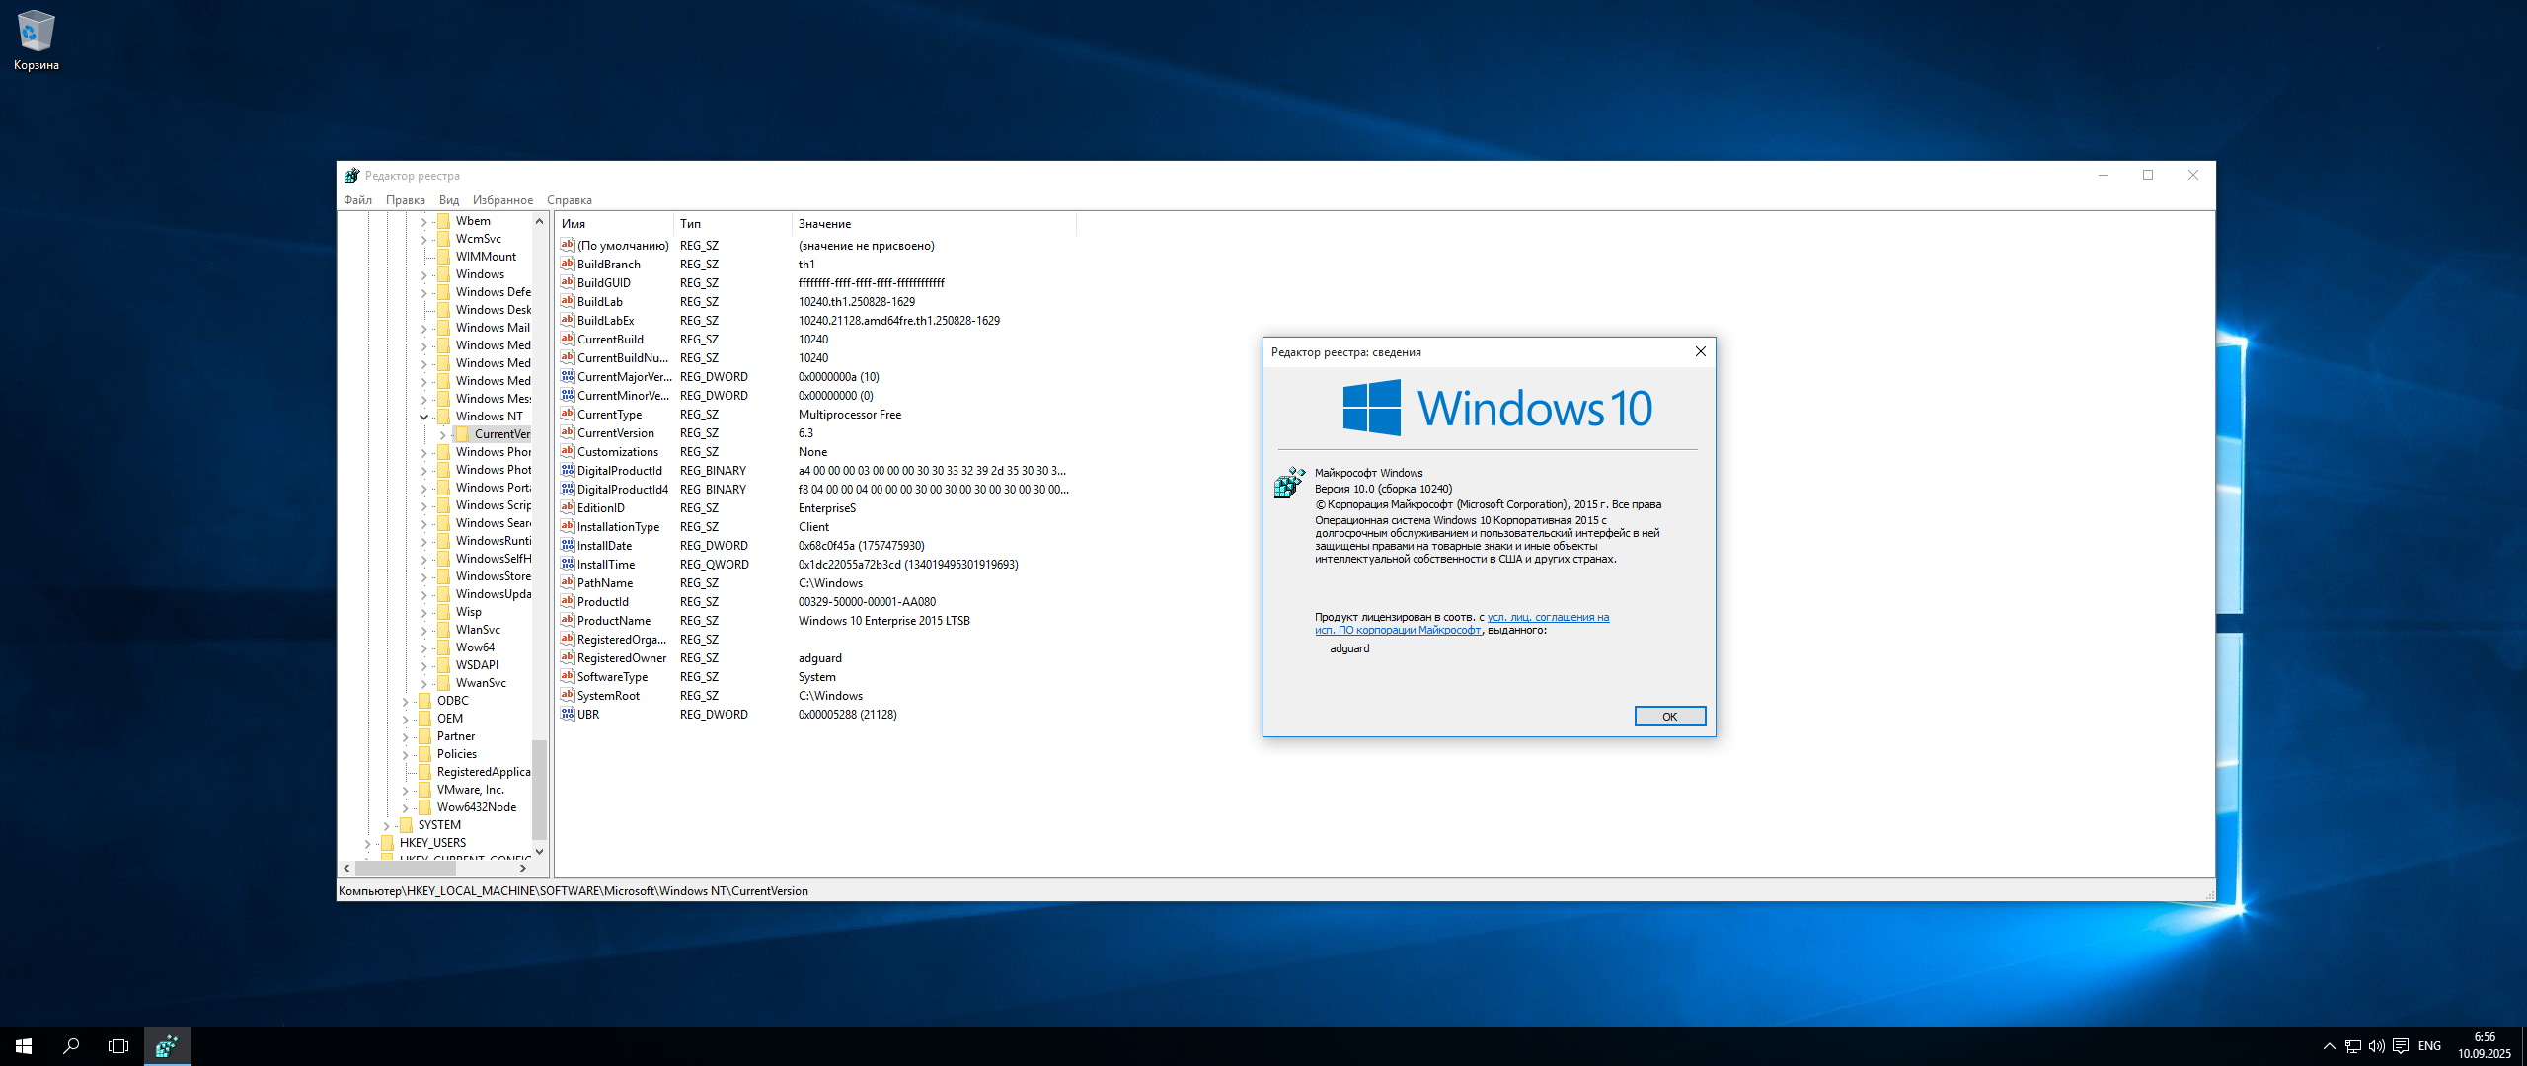Click the Windows NT folder icon
The image size is (2527, 1066).
pos(443,417)
